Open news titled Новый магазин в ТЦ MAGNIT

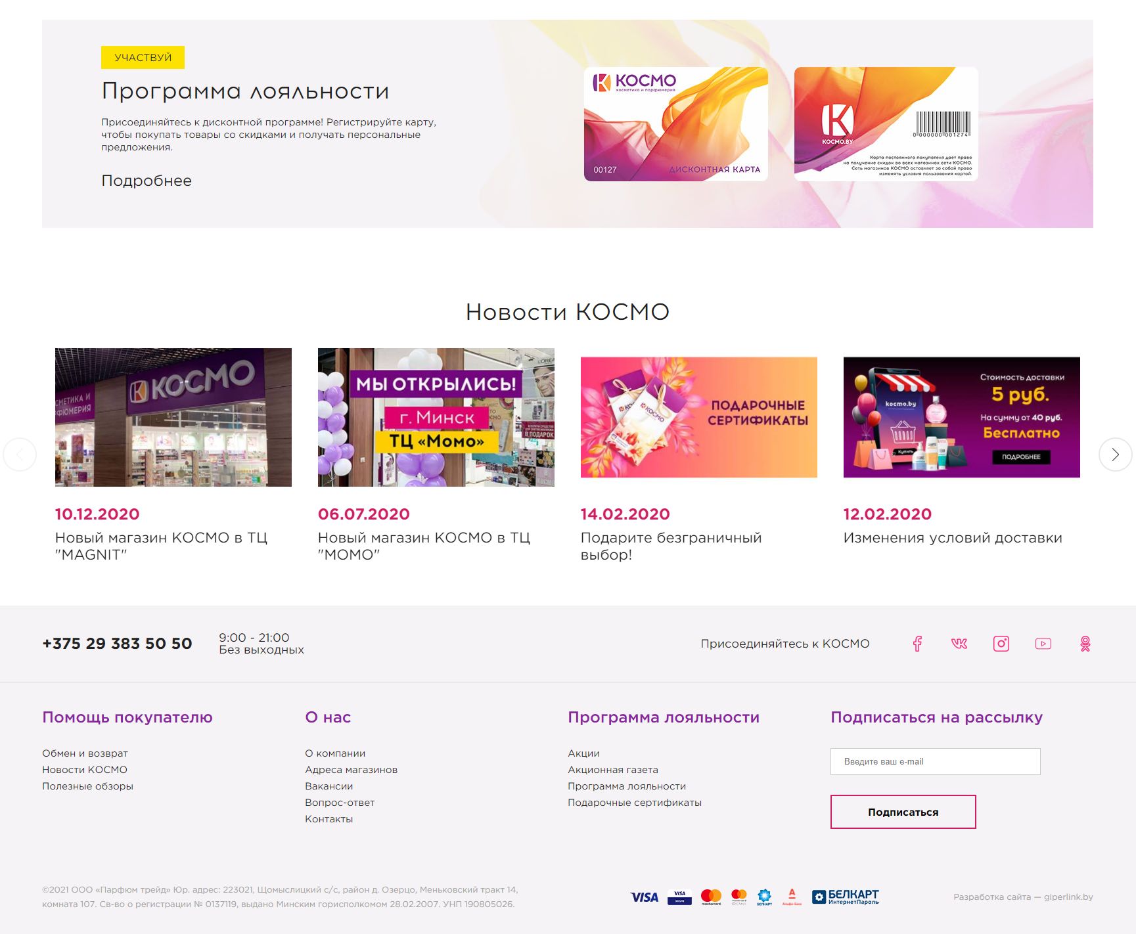pyautogui.click(x=162, y=546)
